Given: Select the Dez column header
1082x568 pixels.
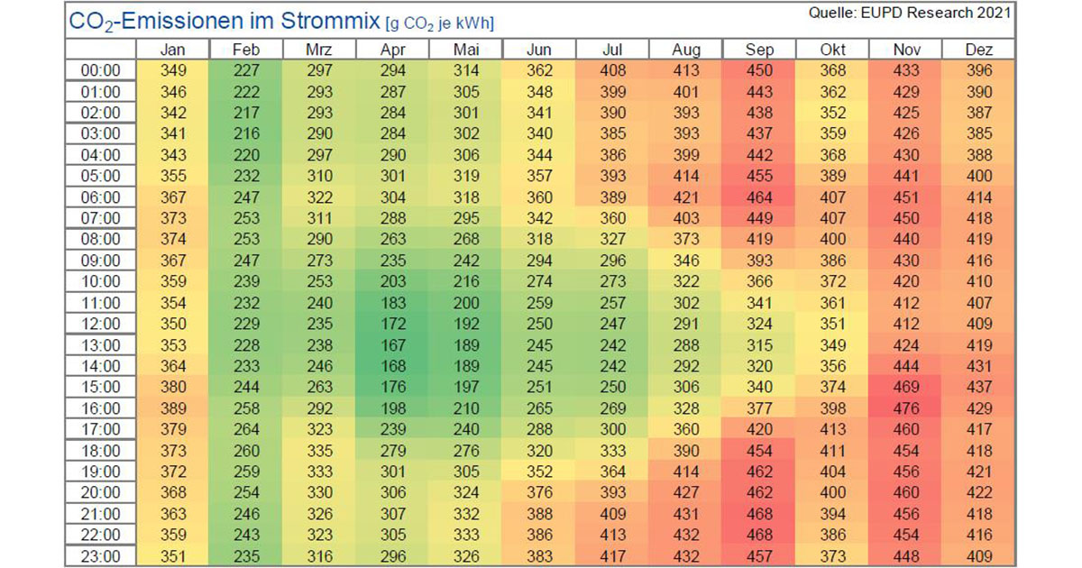Looking at the screenshot, I should coord(978,50).
